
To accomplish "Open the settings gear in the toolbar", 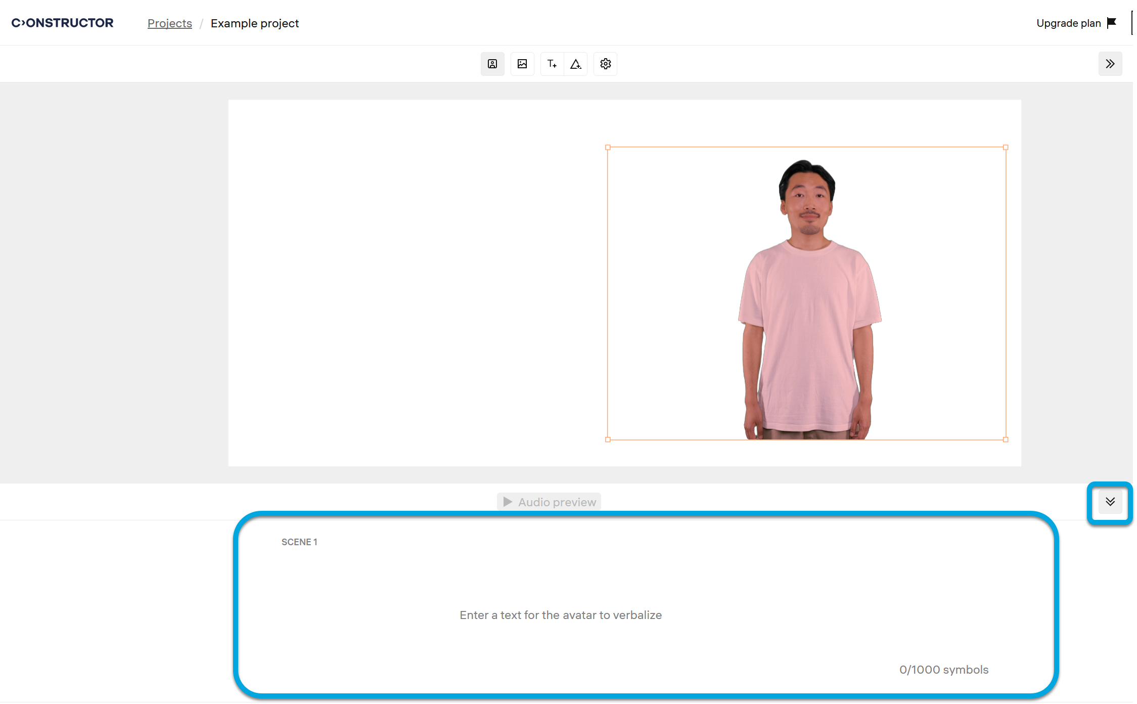I will [x=605, y=64].
